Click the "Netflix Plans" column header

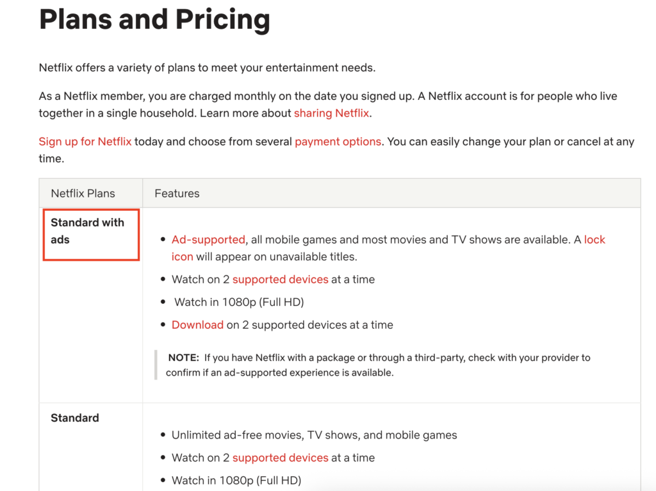[83, 194]
